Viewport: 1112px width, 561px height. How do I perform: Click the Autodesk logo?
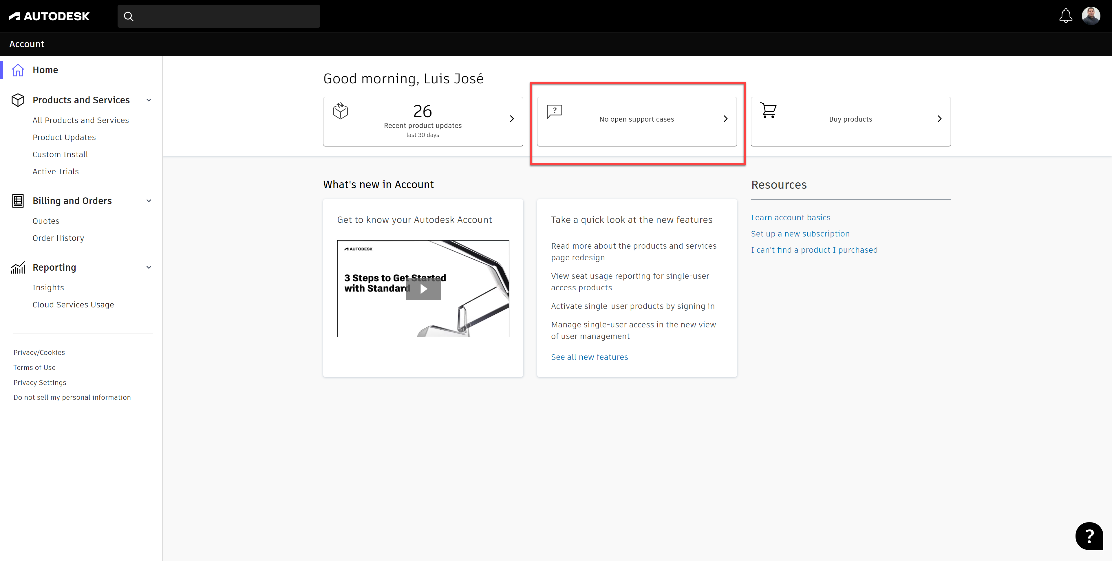click(49, 16)
